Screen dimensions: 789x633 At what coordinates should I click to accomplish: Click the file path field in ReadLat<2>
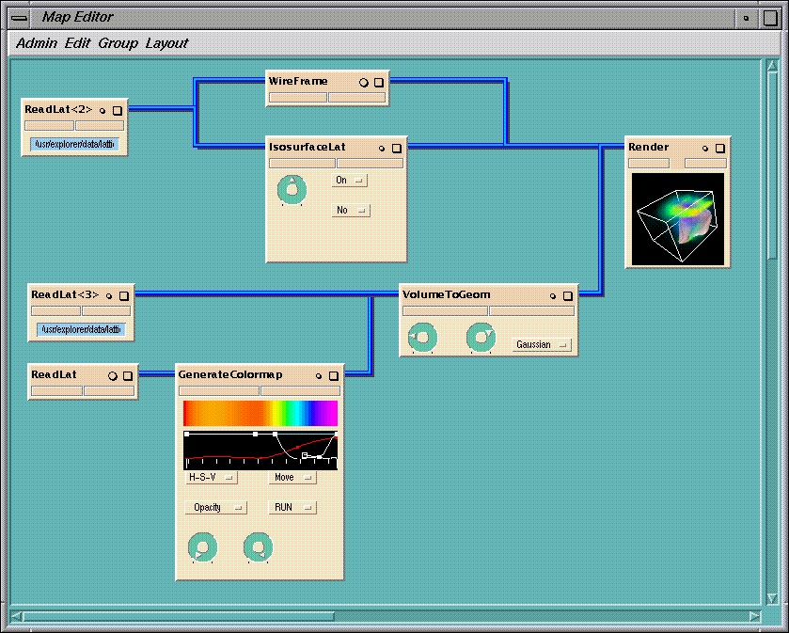pyautogui.click(x=73, y=145)
